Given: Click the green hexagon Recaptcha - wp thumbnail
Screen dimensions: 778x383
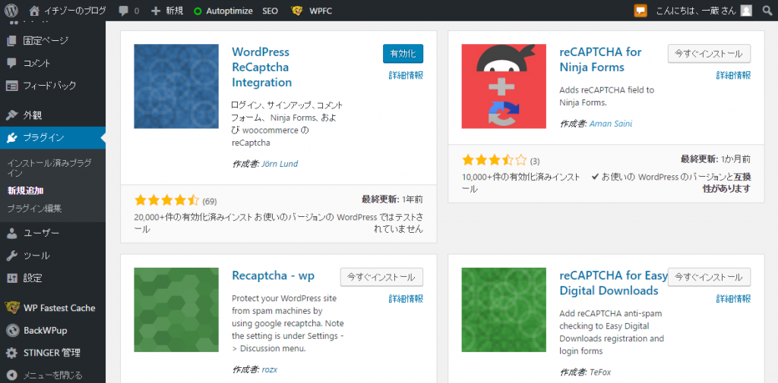Looking at the screenshot, I should [176, 309].
